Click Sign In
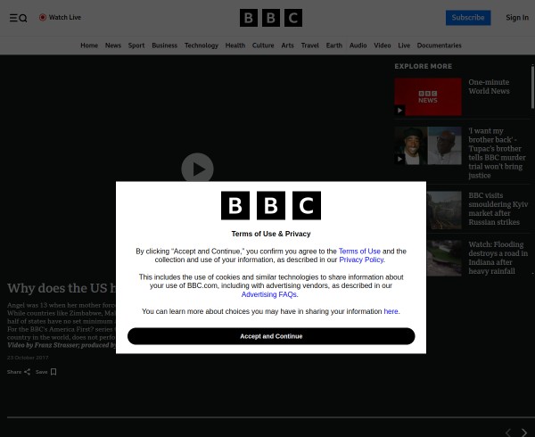 coord(517,18)
